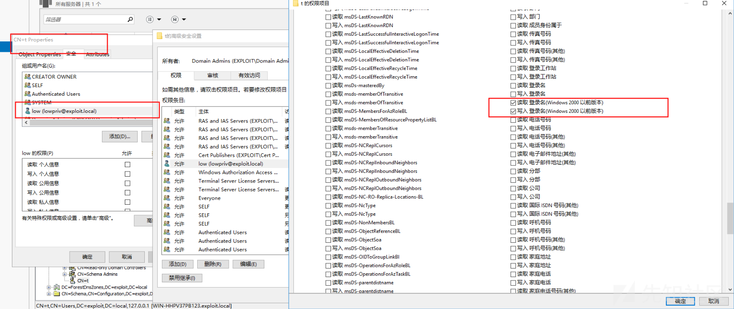734x309 pixels.
Task: Uncheck 读取 登录名(Windows 2000 以前版本)
Action: (513, 102)
